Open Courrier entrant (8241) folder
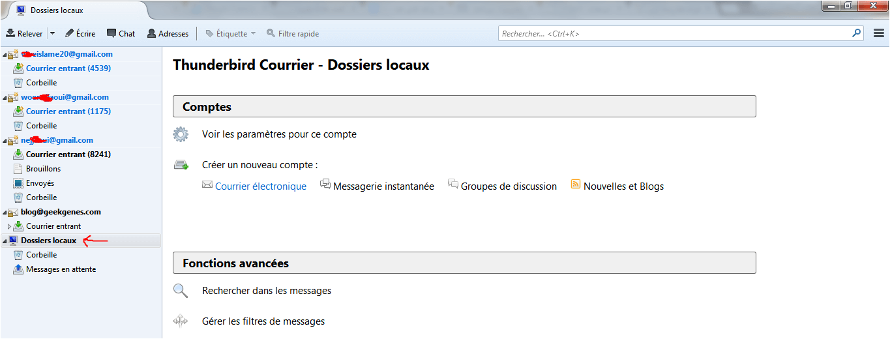 [x=68, y=155]
